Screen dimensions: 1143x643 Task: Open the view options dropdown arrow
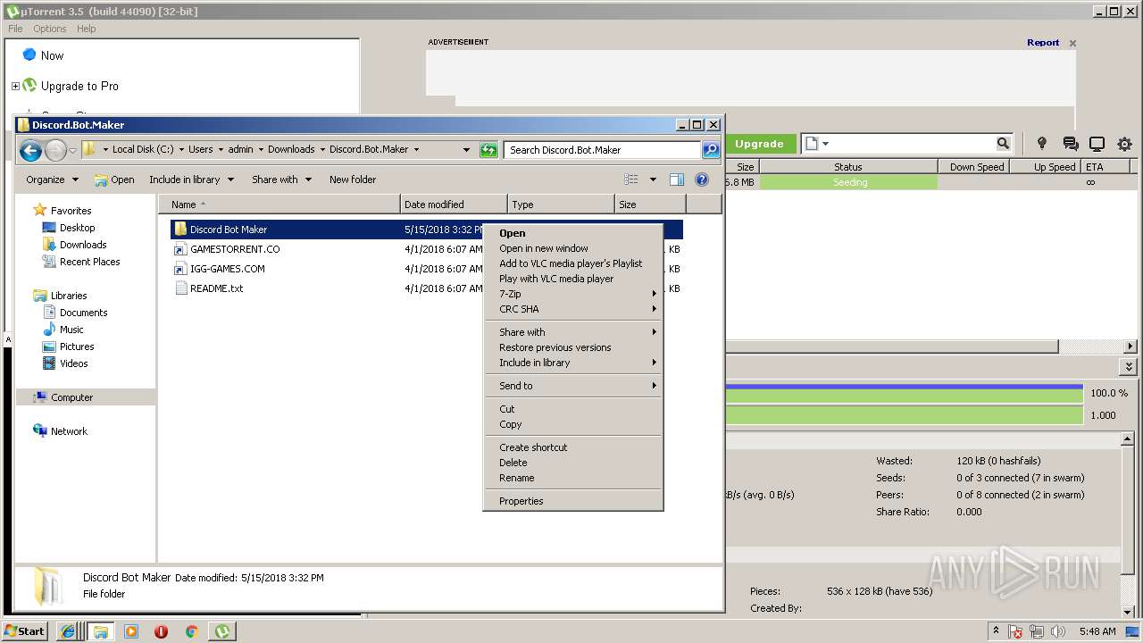point(653,180)
